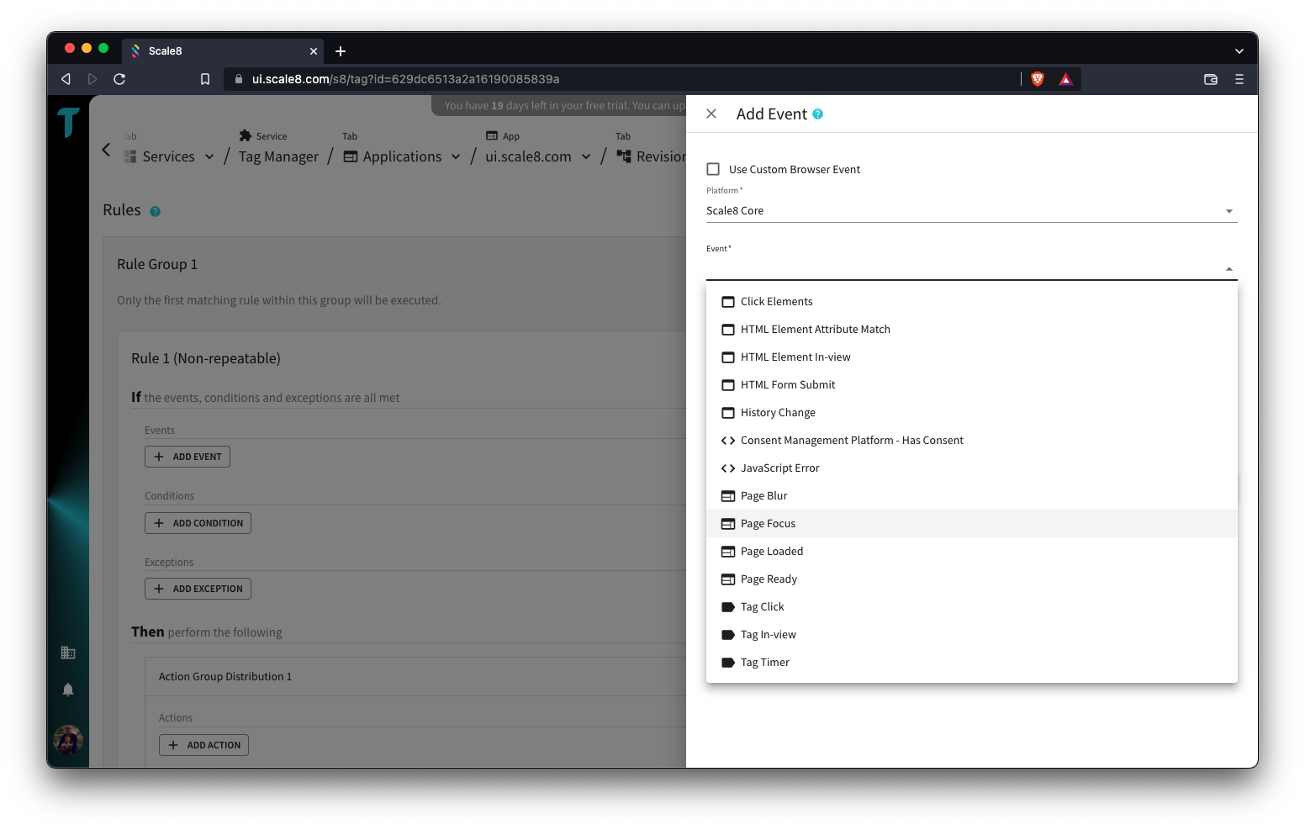This screenshot has height=830, width=1305.
Task: Open the Brave wallet icon
Action: pyautogui.click(x=1211, y=79)
